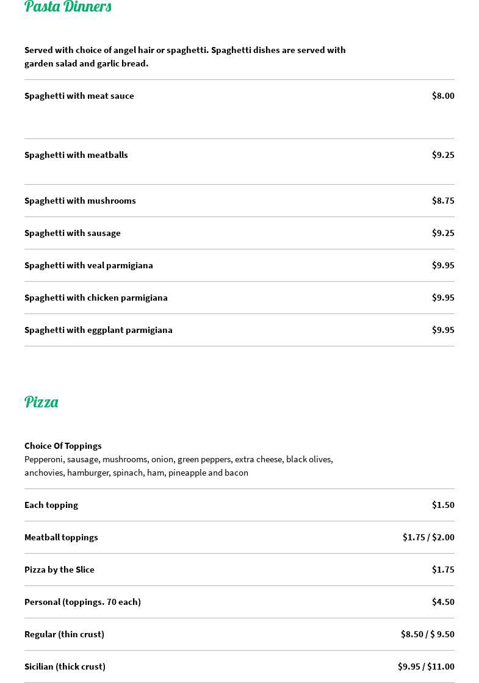Image resolution: width=479 pixels, height=683 pixels.
Task: Choose Spaghetti with sausage
Action: coord(73,233)
